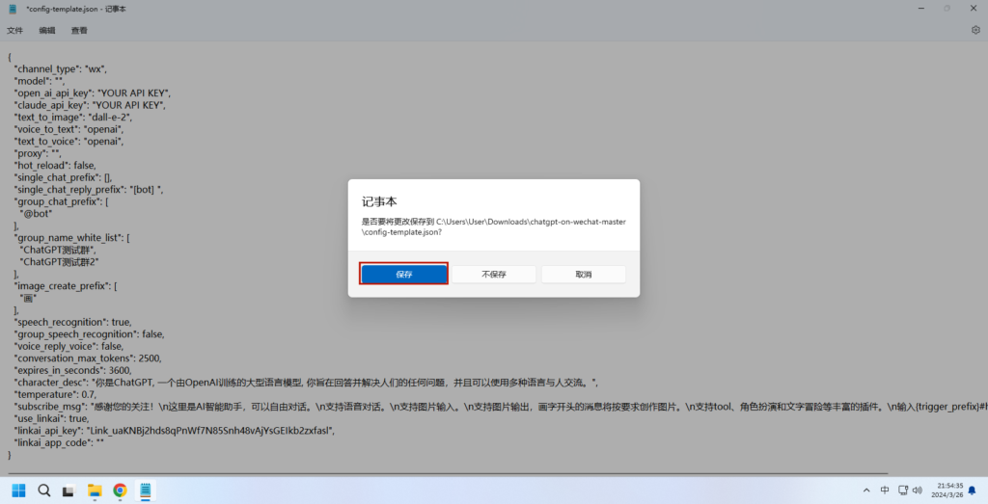Select the Notepad taskbar icon

click(x=146, y=491)
